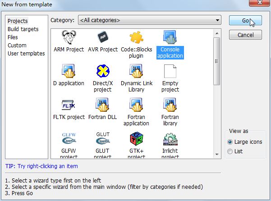
Task: Switch to the Files wizard type
Action: click(x=13, y=37)
